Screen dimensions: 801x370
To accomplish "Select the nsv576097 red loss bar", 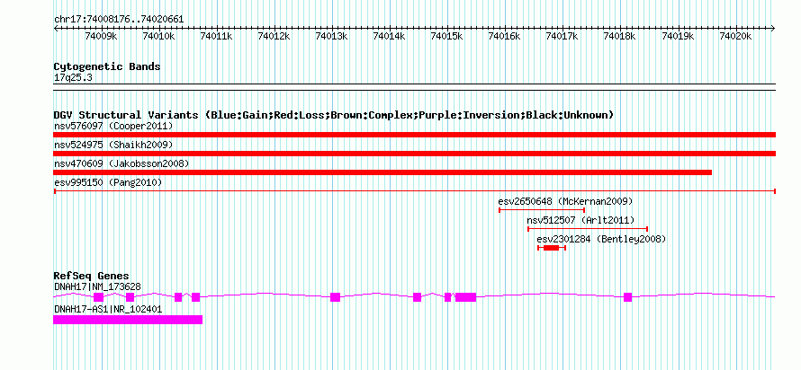I will click(x=414, y=135).
